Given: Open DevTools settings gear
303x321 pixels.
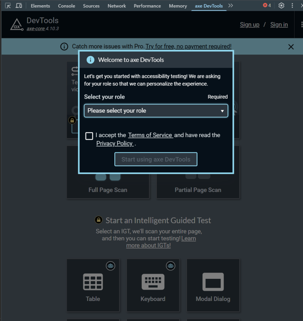Looking at the screenshot, I should click(x=281, y=6).
